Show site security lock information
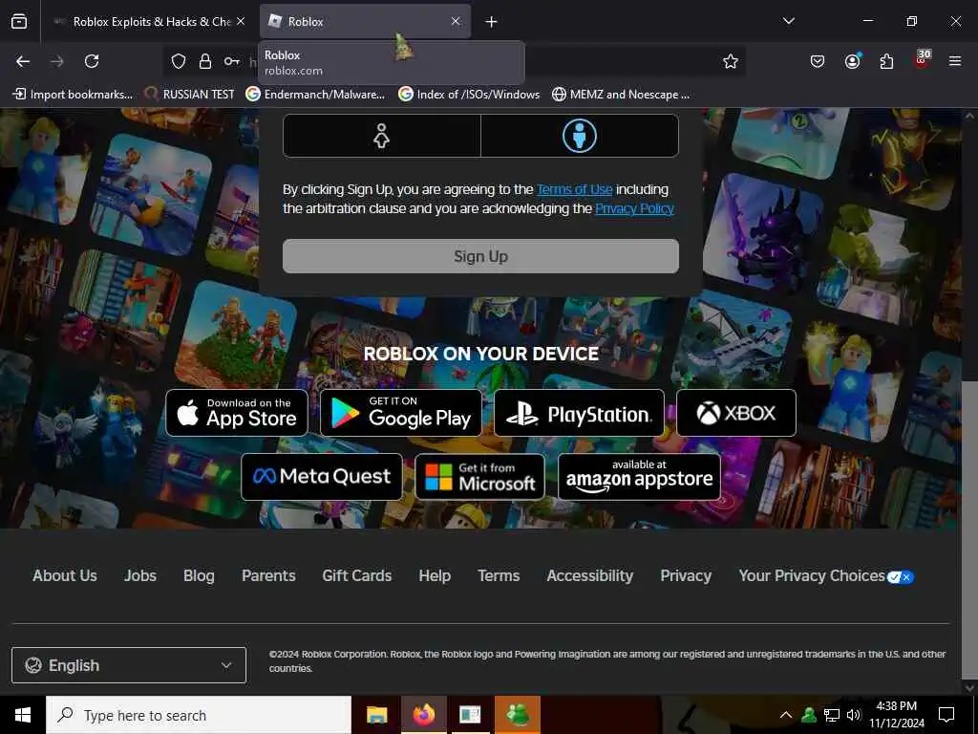The height and width of the screenshot is (734, 978). [x=205, y=61]
